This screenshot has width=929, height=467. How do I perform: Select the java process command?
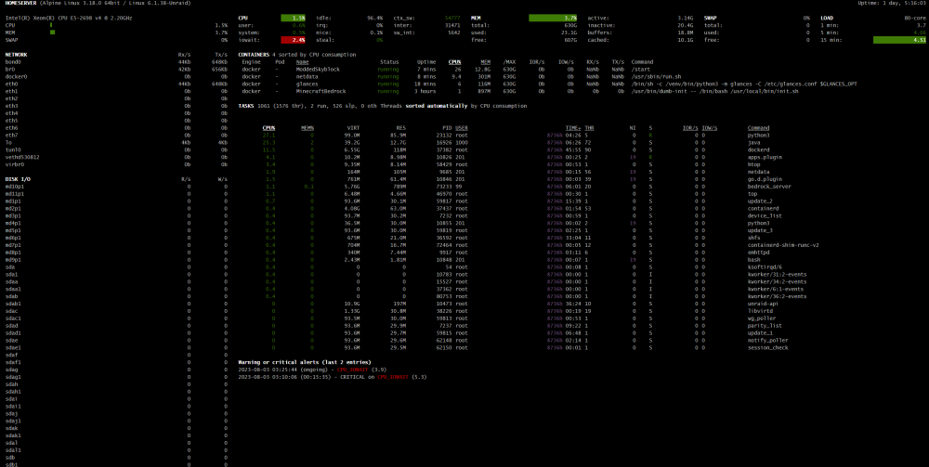(x=753, y=143)
